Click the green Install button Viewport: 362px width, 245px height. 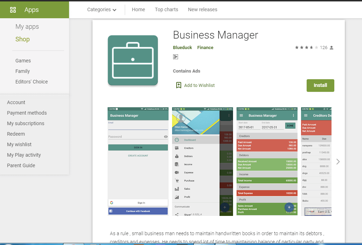coord(320,86)
